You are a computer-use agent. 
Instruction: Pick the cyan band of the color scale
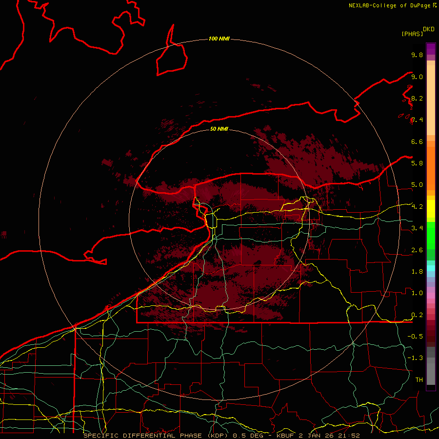coord(431,268)
